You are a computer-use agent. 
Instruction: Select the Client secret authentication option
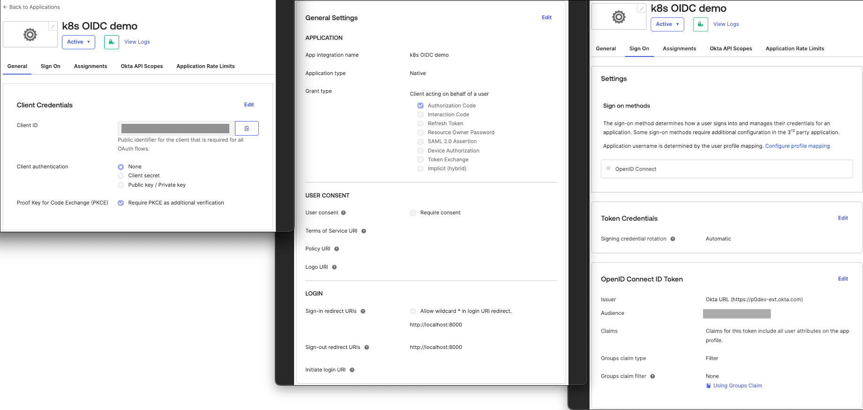click(x=121, y=176)
